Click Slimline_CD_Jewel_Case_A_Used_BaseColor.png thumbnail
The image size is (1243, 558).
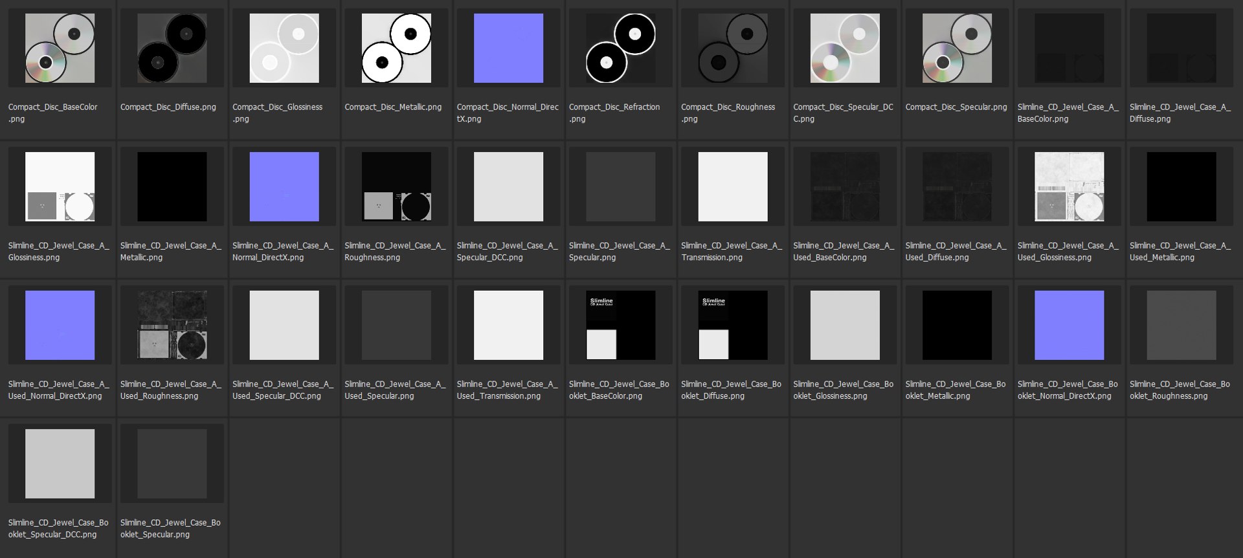[x=845, y=186]
